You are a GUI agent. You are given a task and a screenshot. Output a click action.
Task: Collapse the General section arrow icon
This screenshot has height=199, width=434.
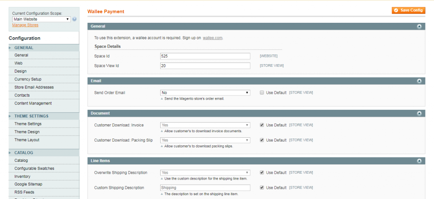tap(419, 27)
